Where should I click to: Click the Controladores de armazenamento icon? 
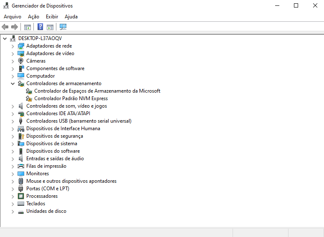(x=21, y=83)
